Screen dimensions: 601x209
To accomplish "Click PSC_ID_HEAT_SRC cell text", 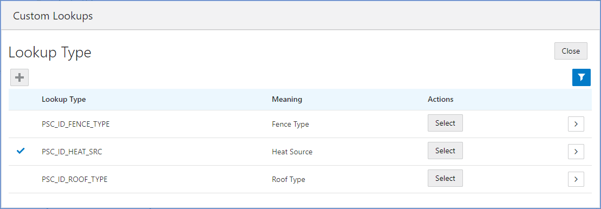I will (71, 152).
